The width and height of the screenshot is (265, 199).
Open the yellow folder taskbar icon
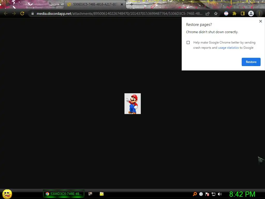pyautogui.click(x=101, y=194)
